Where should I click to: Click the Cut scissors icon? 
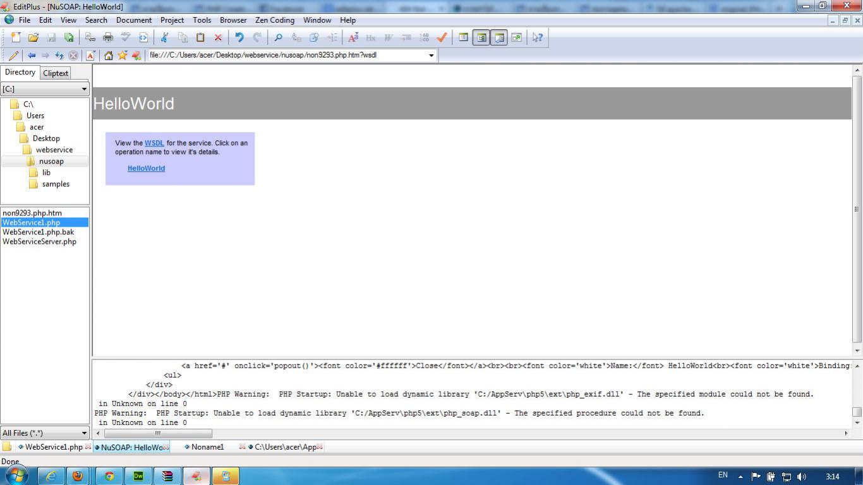(x=165, y=37)
